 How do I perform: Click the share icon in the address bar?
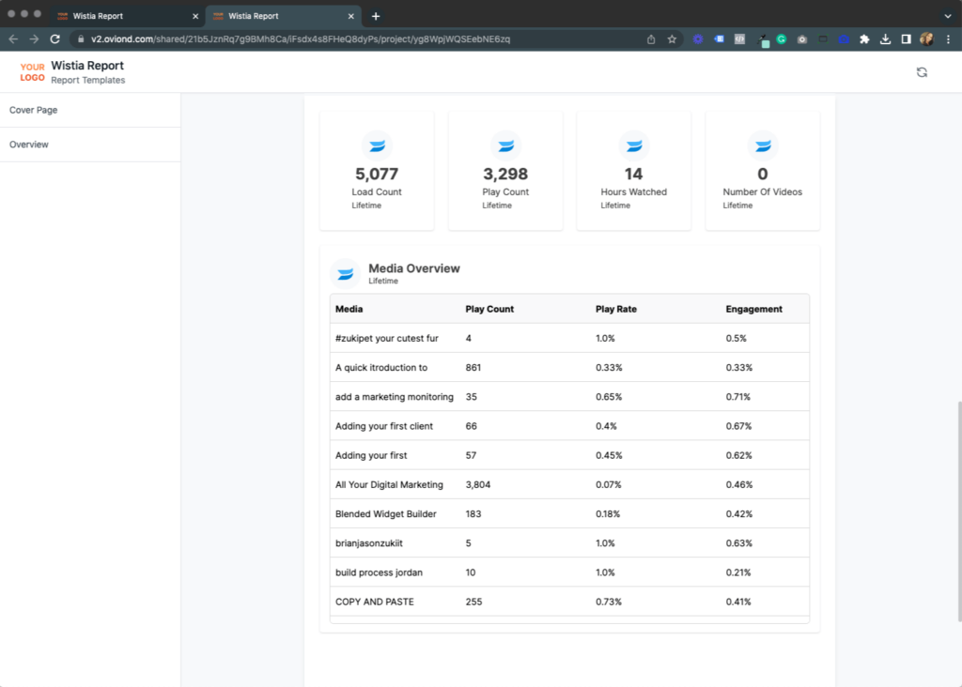(651, 39)
